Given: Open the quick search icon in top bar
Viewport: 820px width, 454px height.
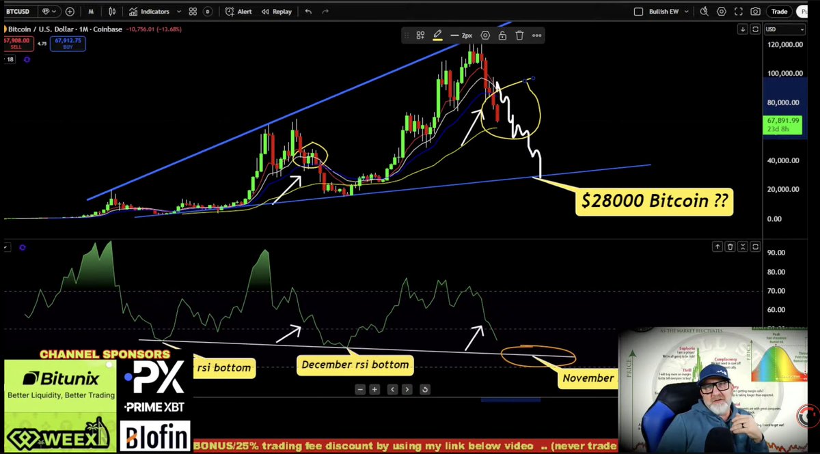Looking at the screenshot, I should pos(705,12).
